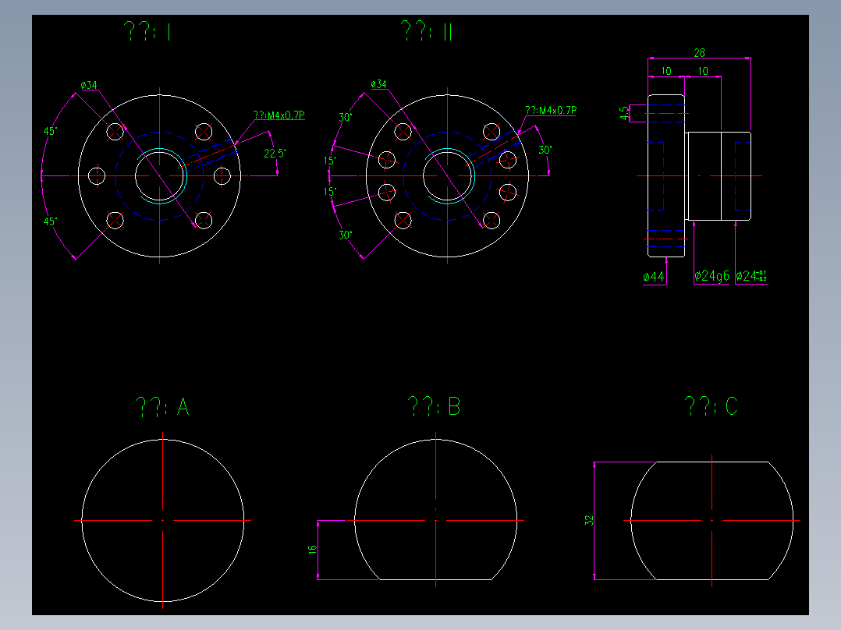Click the view title text ??: A

(x=162, y=406)
